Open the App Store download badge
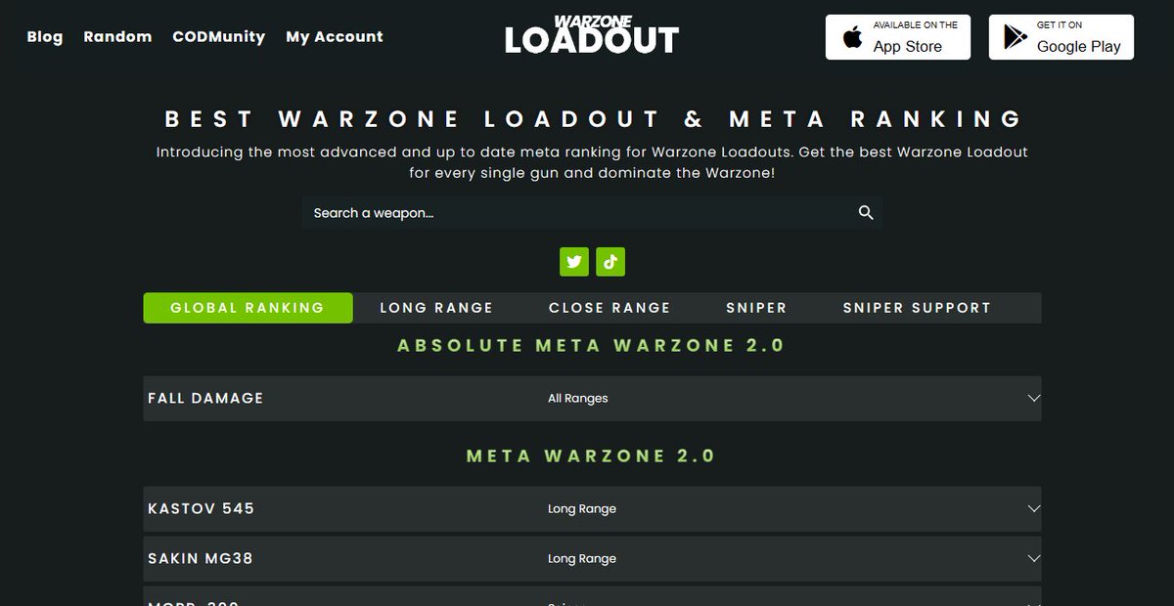Screen dimensions: 1174x606 [898, 37]
